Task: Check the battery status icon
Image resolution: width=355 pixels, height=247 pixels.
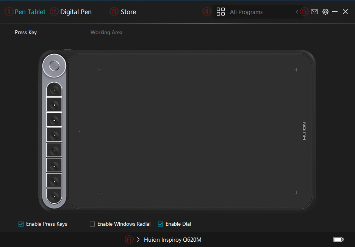Action: pyautogui.click(x=338, y=239)
